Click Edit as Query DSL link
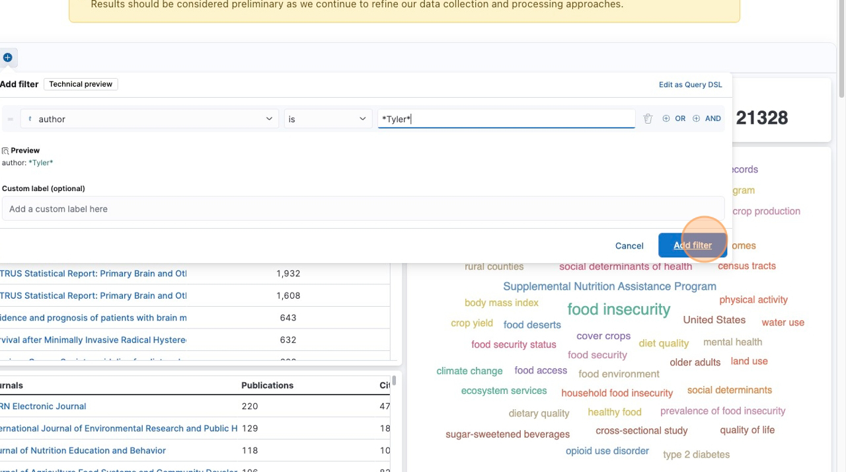 (x=690, y=85)
